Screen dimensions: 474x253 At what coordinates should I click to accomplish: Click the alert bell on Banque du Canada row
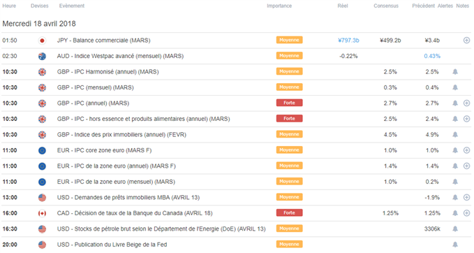[x=455, y=213]
